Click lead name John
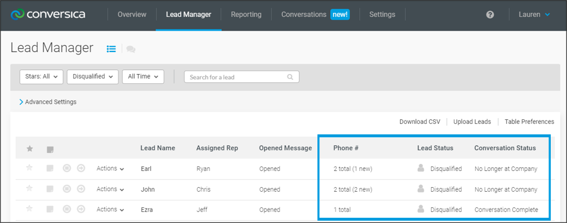The image size is (567, 223). pyautogui.click(x=147, y=189)
